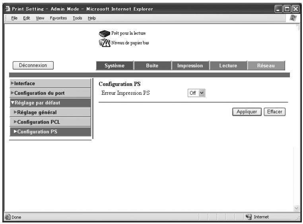
Task: Select Configuration PS in sidebar
Action: coord(50,132)
